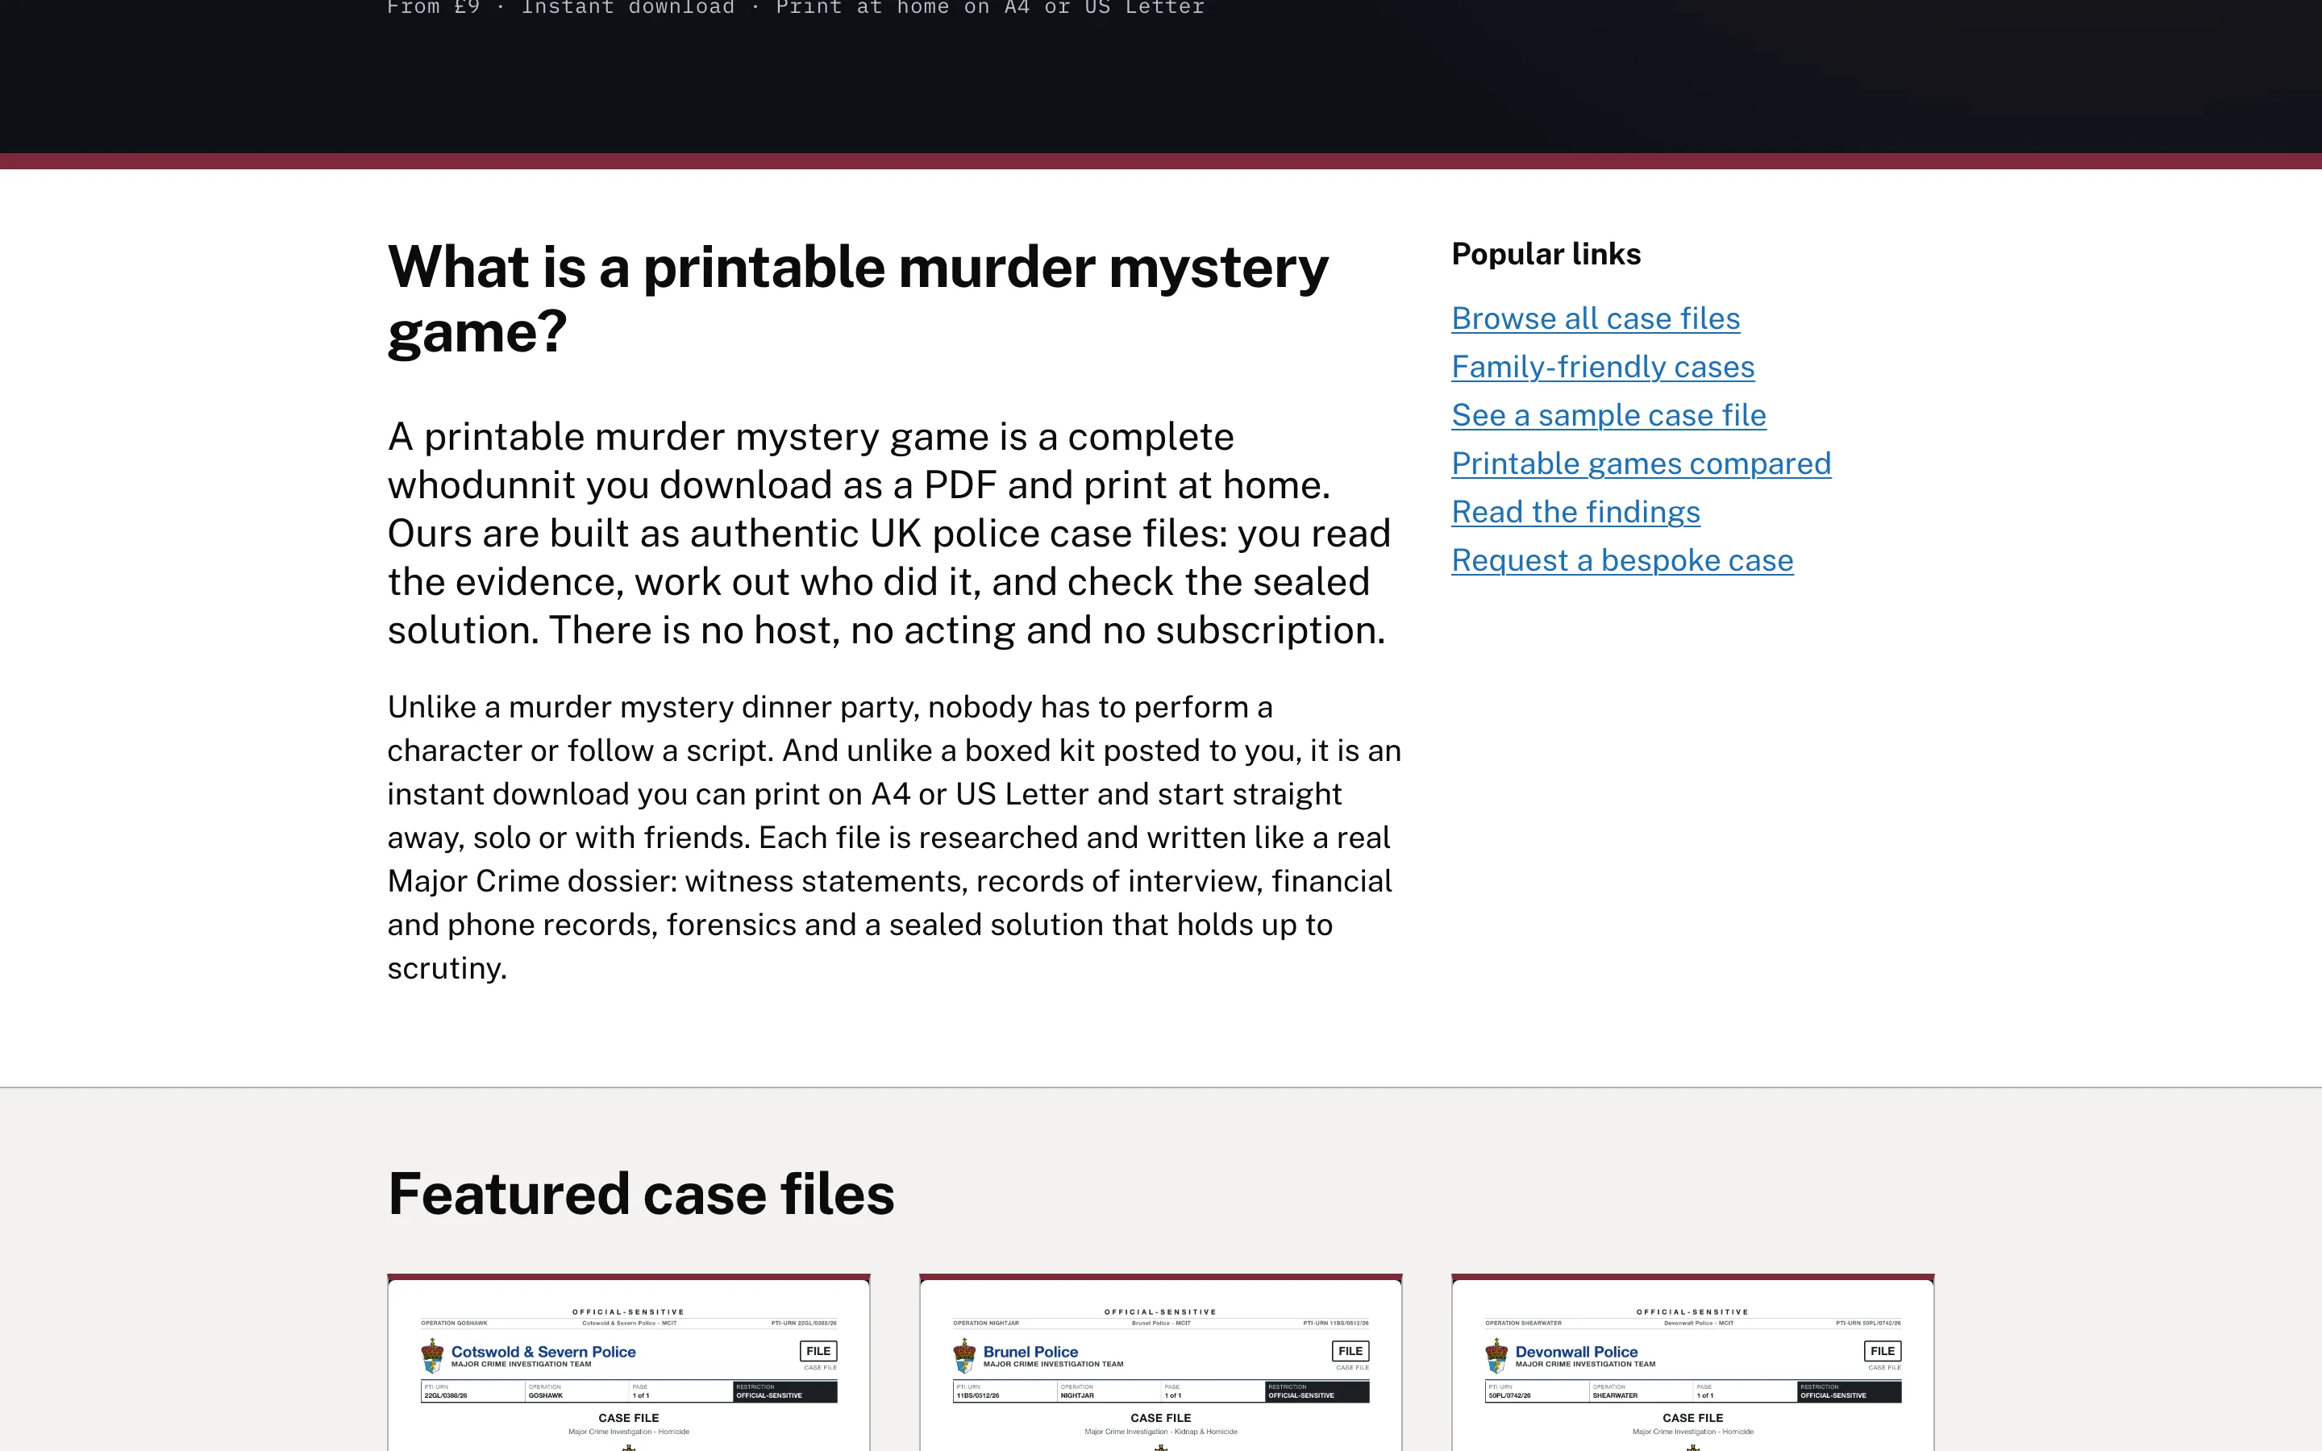This screenshot has width=2322, height=1451.
Task: Click the 'Devonwall Police' title text
Action: (x=1576, y=1351)
